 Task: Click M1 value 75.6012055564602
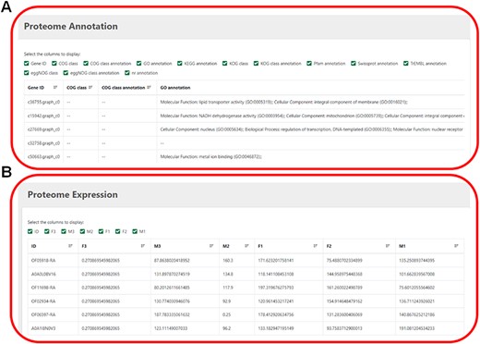416,288
